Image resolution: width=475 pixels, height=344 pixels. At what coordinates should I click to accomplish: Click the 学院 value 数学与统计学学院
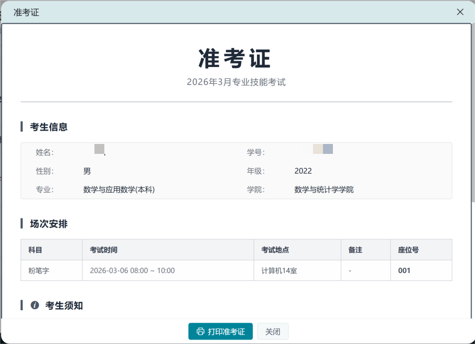click(x=324, y=190)
